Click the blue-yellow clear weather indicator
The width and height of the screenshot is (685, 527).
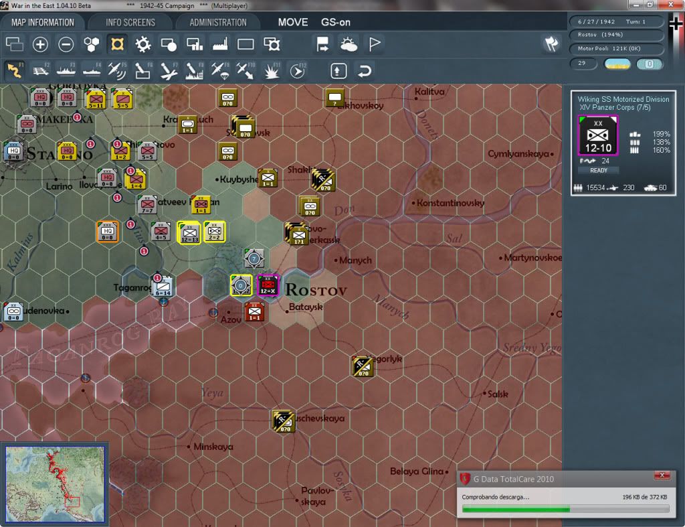coord(617,64)
